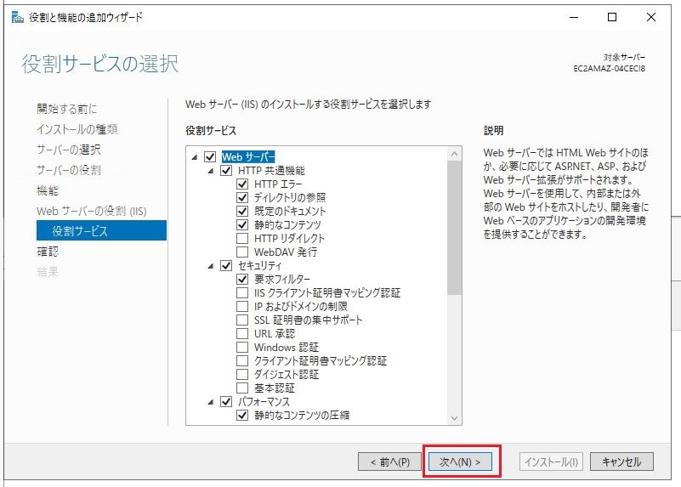681x487 pixels.
Task: Select the WebDAV 発行 label
Action: [x=286, y=252]
